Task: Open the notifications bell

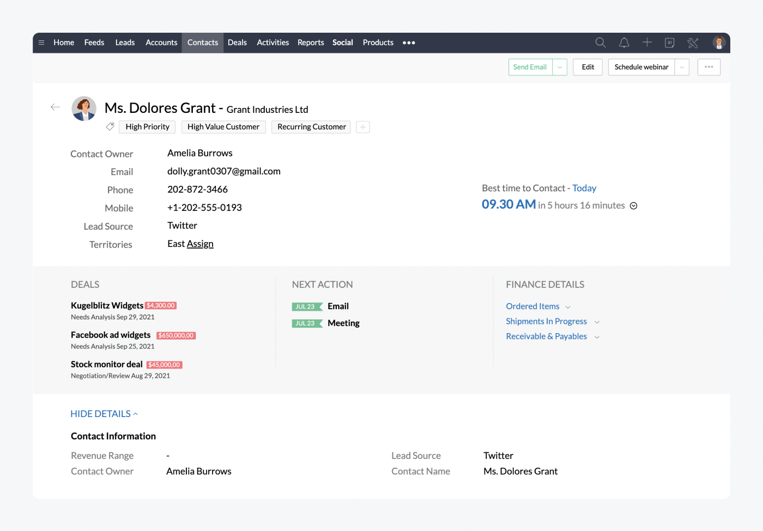Action: (623, 42)
